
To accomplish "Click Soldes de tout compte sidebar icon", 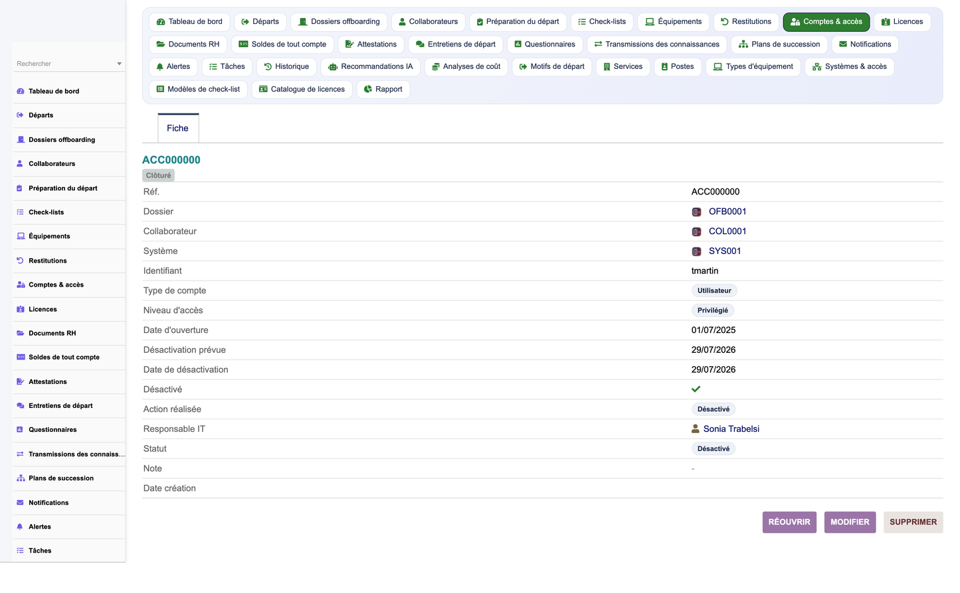I will (21, 357).
